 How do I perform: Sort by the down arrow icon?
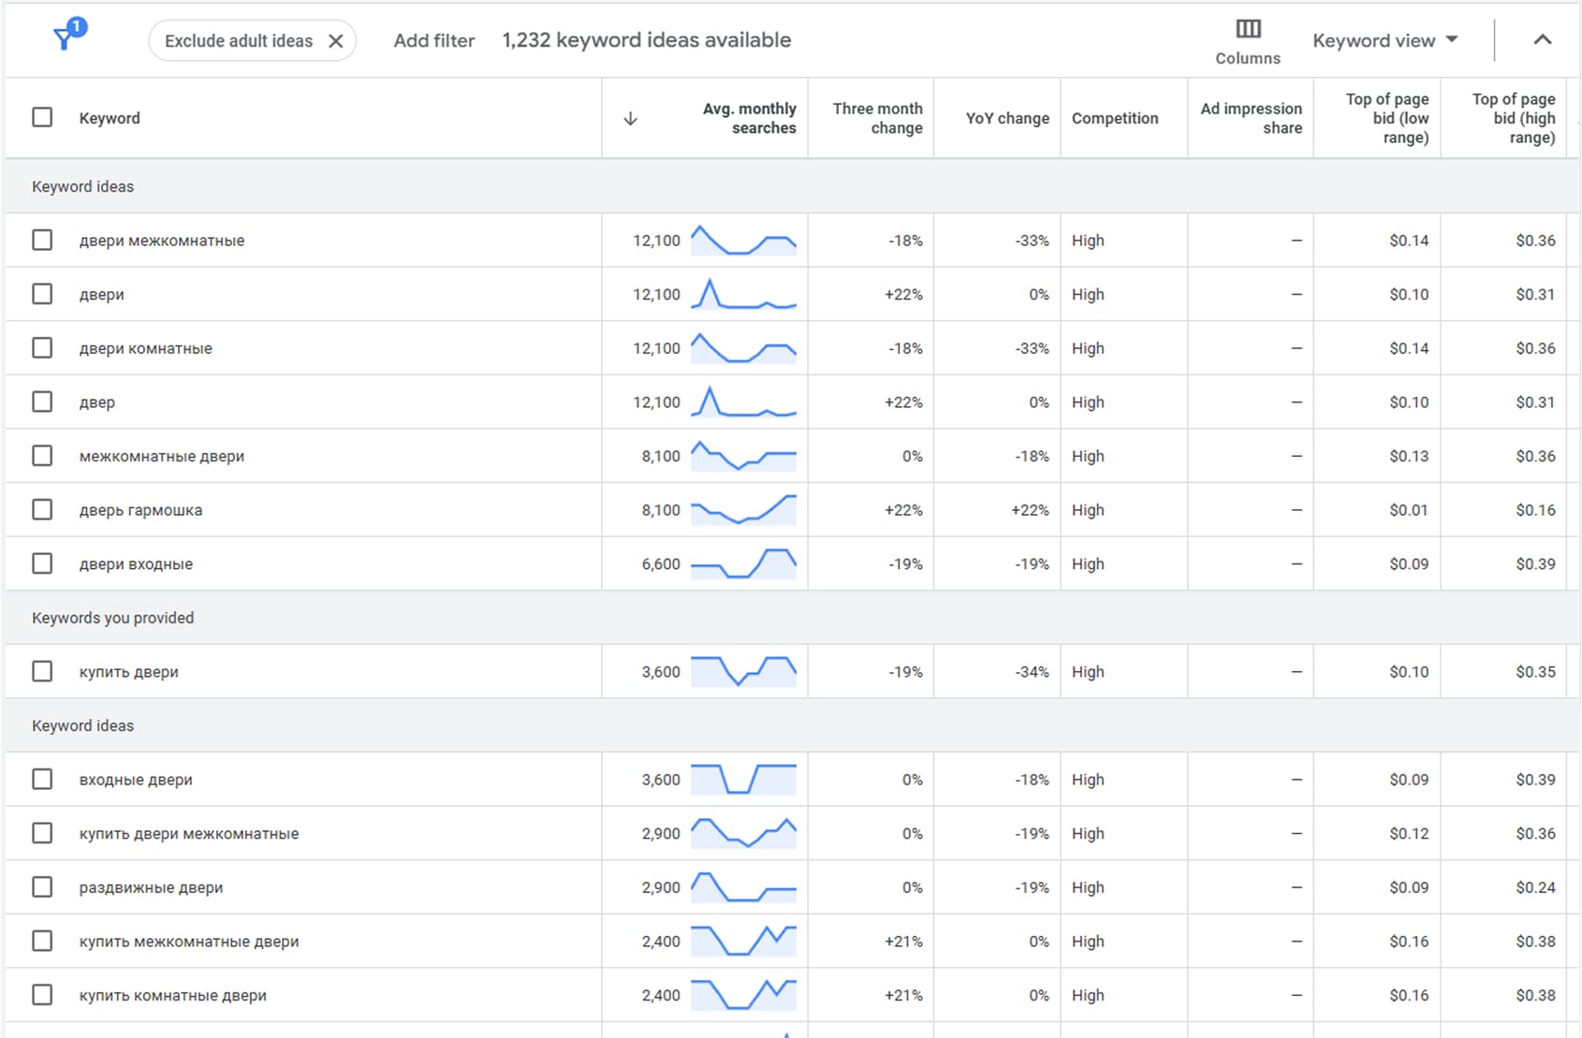tap(631, 119)
